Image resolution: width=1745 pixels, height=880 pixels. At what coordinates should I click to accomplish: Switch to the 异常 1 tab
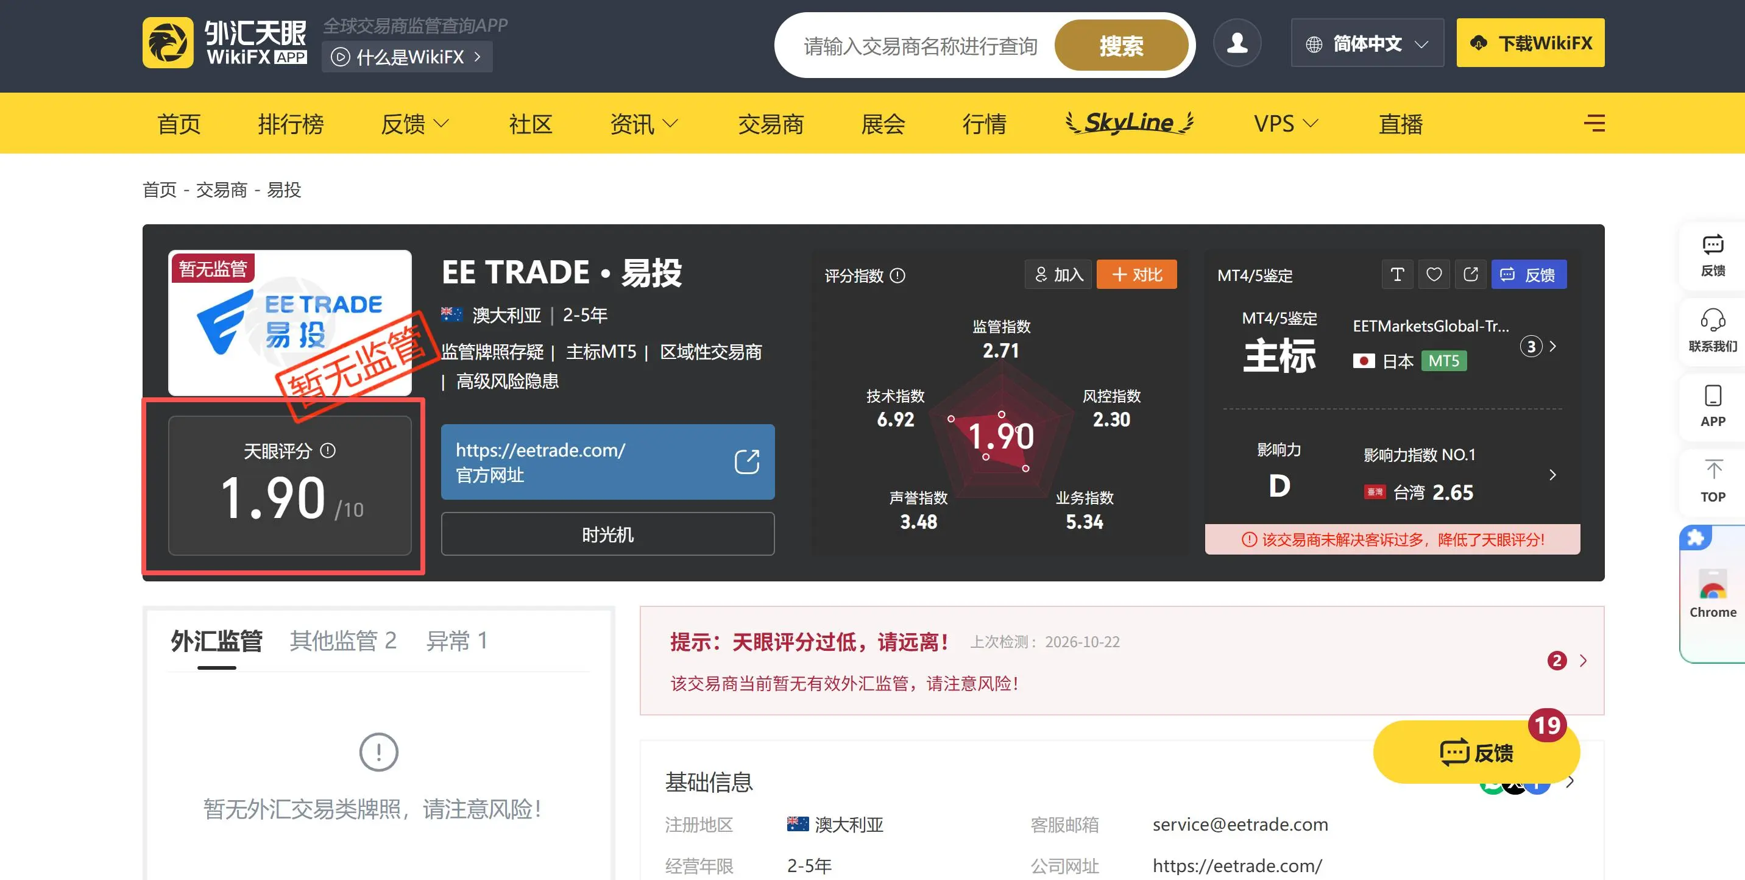(456, 640)
